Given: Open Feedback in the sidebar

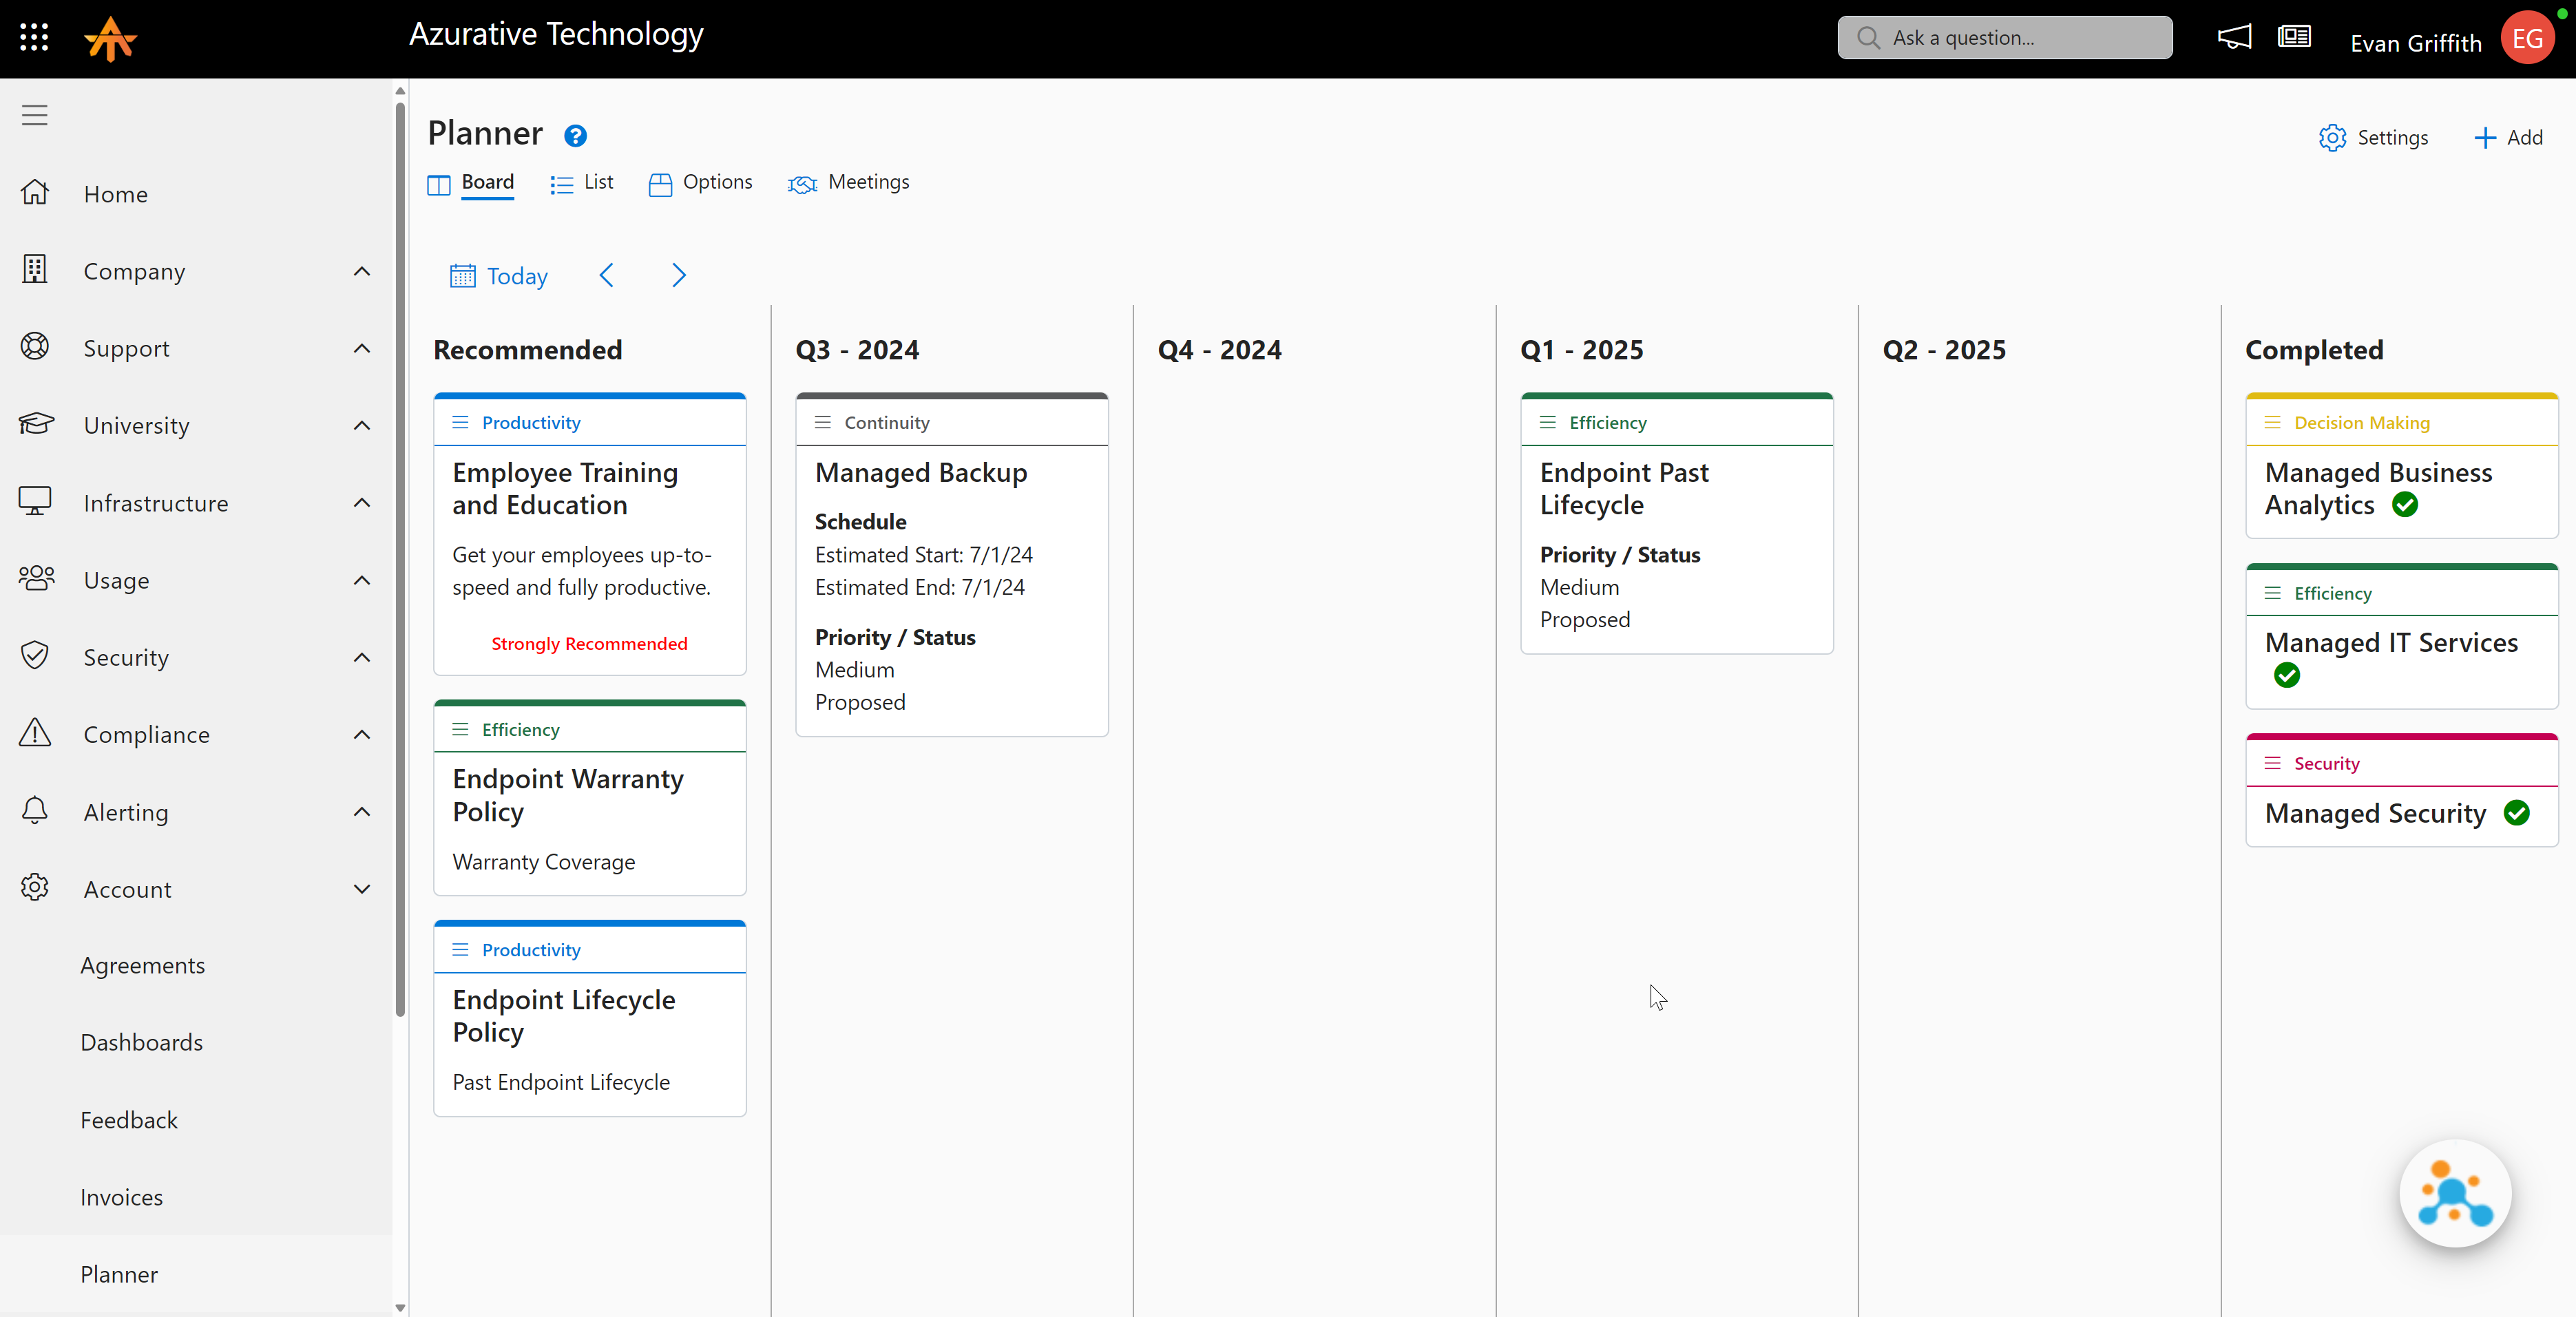Looking at the screenshot, I should tap(129, 1120).
